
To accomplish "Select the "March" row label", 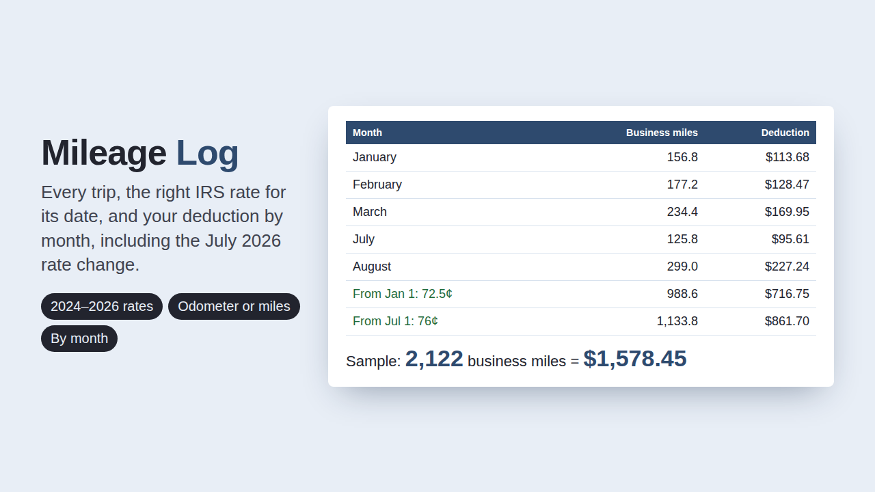I will coord(370,212).
